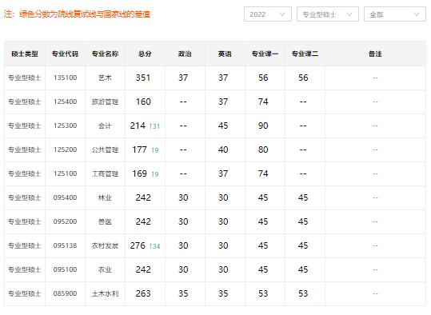Screen dimensions: 431x315
Task: Click the green ↑34 difference value
Action: [x=155, y=246]
